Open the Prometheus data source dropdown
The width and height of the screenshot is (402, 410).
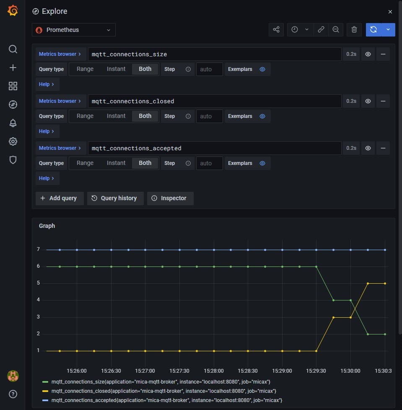coord(74,30)
